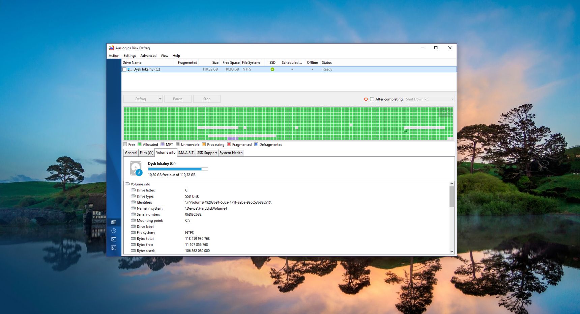The image size is (580, 314).
Task: Click the volume info scrollbar thumb
Action: coord(452,197)
